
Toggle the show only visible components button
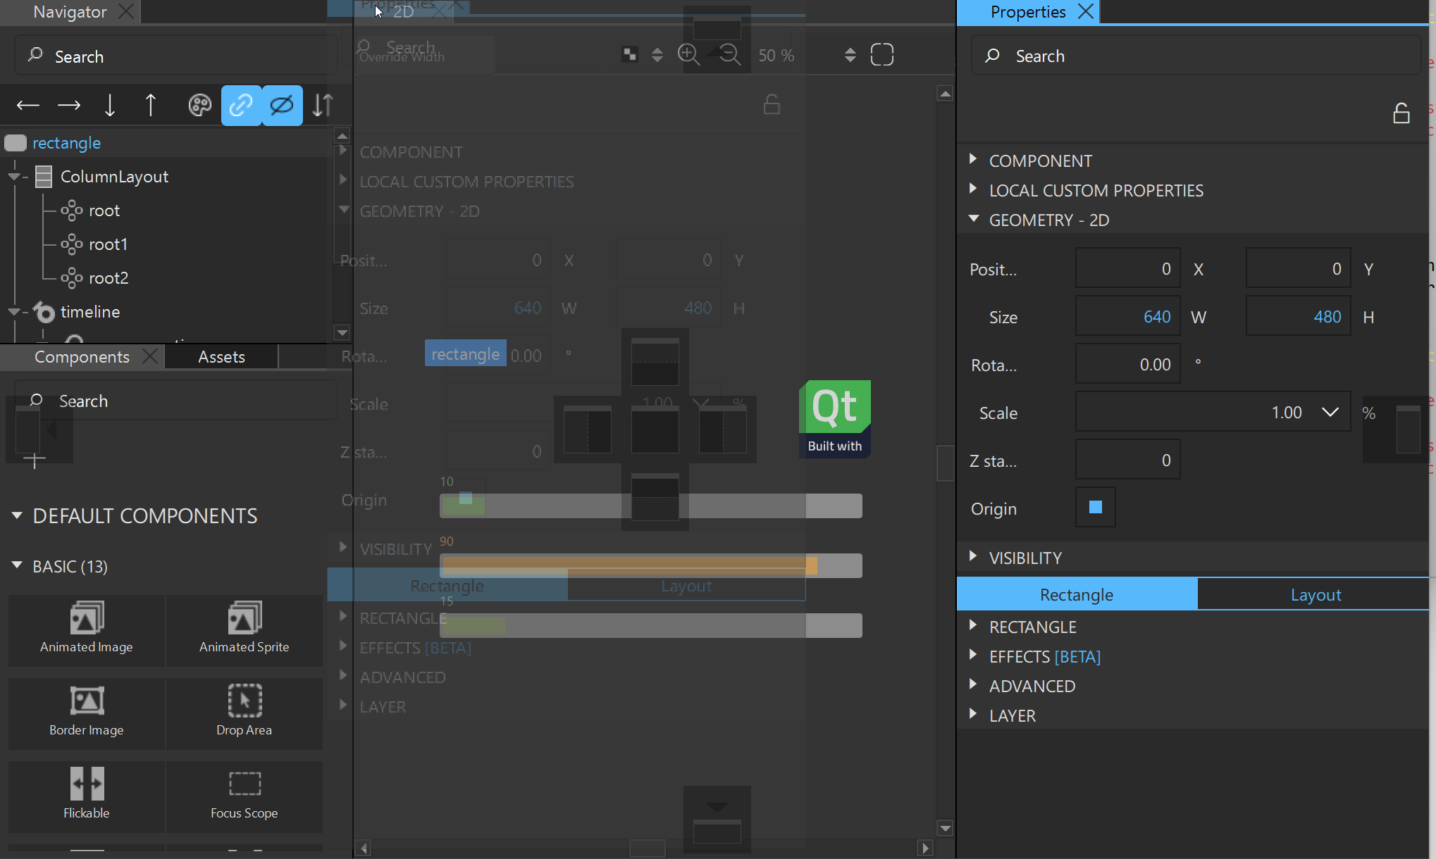282,106
